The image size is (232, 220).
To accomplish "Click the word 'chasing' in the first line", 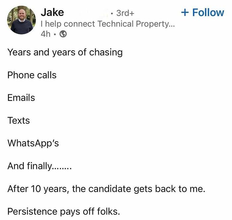I will pyautogui.click(x=106, y=53).
